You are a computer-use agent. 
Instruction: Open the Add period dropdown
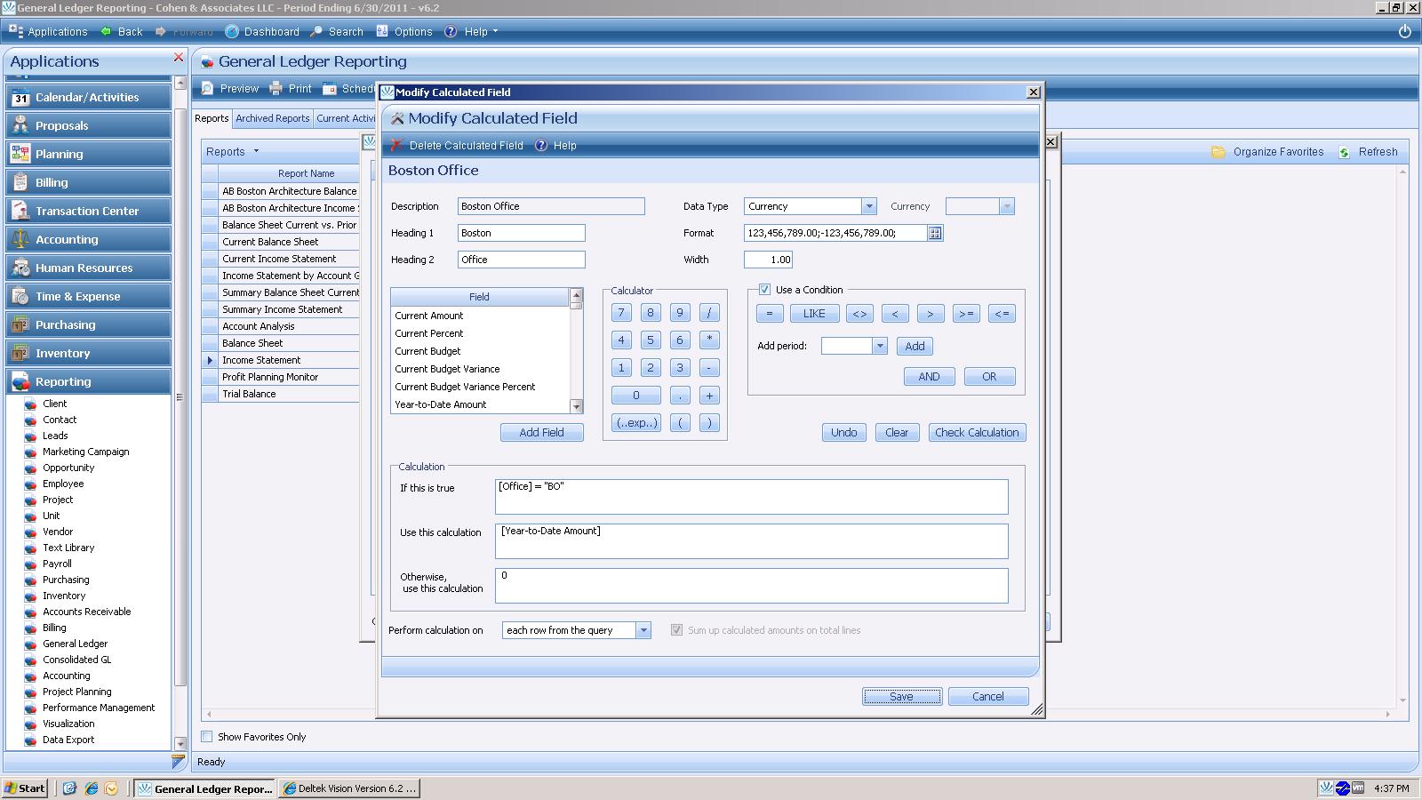coord(879,347)
